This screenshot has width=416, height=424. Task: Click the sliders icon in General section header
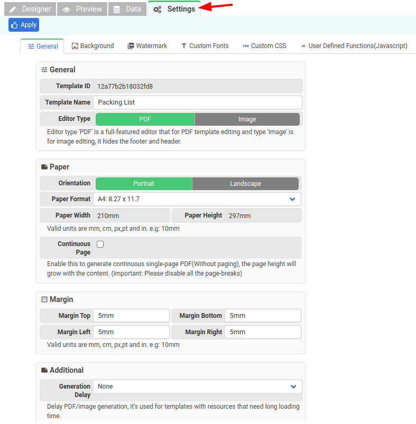point(44,70)
